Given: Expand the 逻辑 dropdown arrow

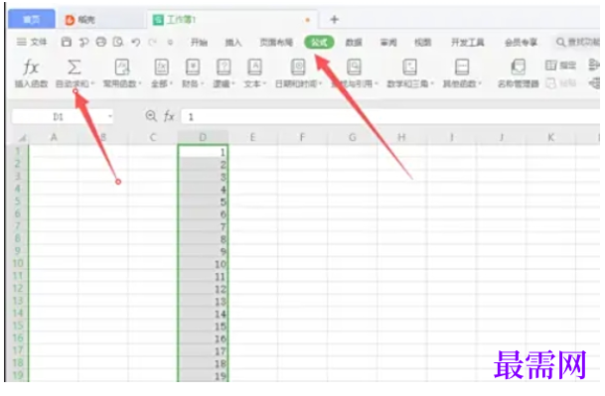Looking at the screenshot, I should (233, 83).
